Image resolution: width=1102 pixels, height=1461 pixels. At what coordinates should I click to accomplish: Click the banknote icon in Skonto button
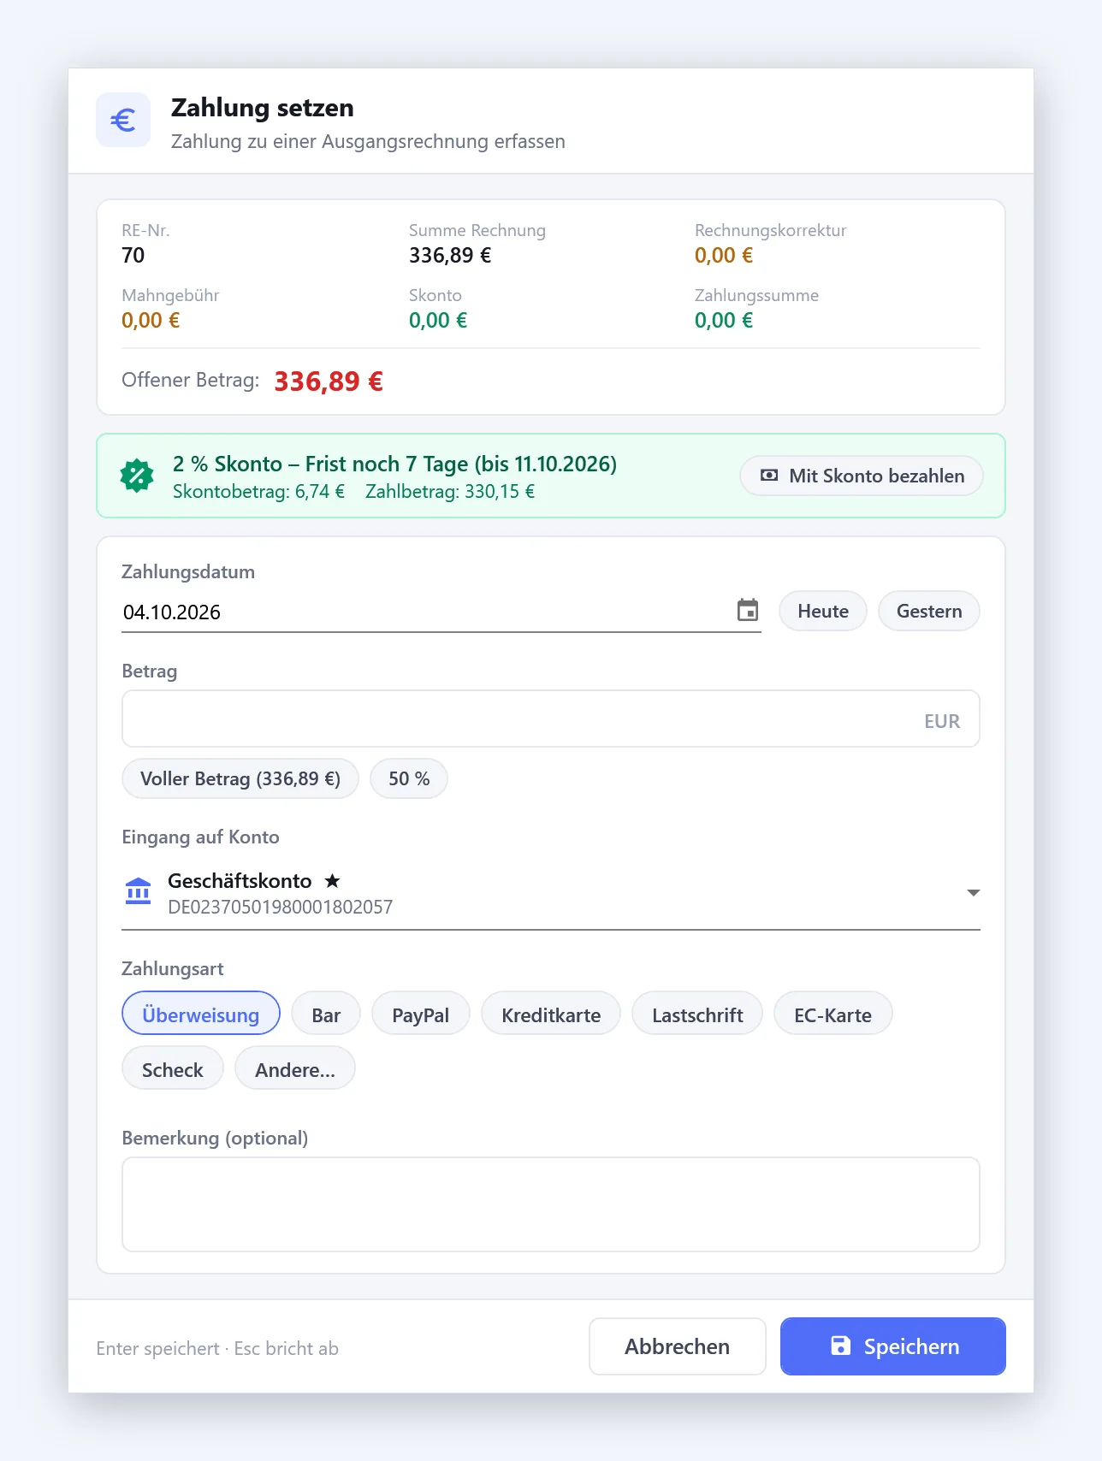tap(769, 476)
